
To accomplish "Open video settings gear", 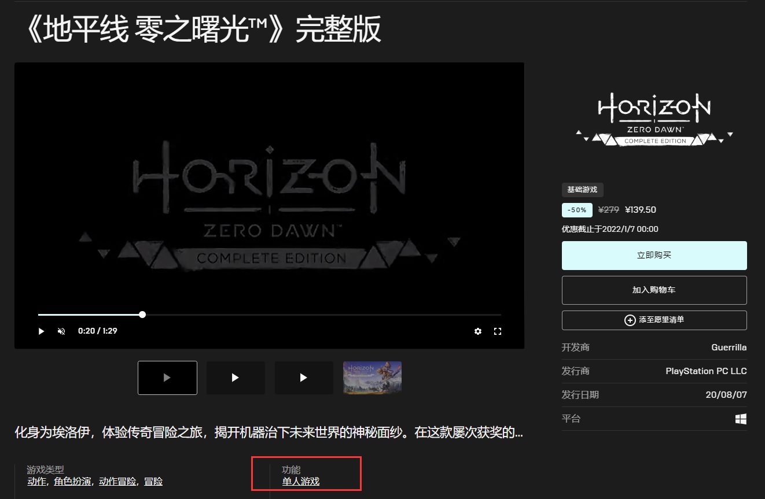I will (x=478, y=331).
